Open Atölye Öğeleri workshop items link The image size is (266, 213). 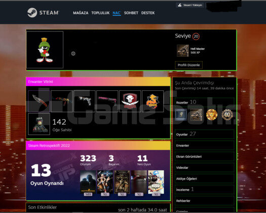pyautogui.click(x=205, y=179)
